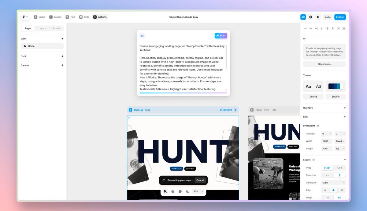The height and width of the screenshot is (211, 367).
Task: Switch to the Assets tab
Action: tap(56, 28)
